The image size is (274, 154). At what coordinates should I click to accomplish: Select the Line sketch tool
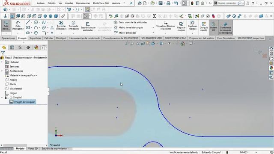[27, 22]
